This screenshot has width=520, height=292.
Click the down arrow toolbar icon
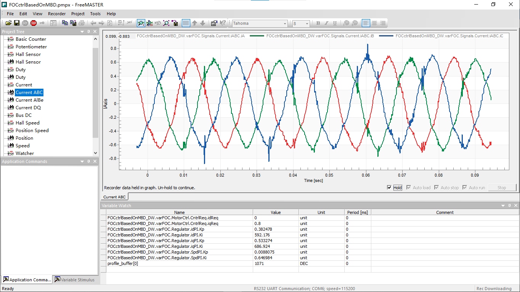[x=203, y=23]
